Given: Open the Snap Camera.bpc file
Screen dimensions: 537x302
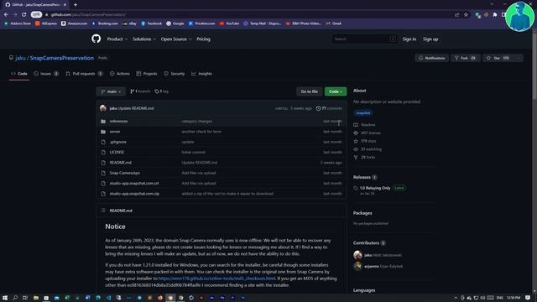Looking at the screenshot, I should pyautogui.click(x=125, y=173).
